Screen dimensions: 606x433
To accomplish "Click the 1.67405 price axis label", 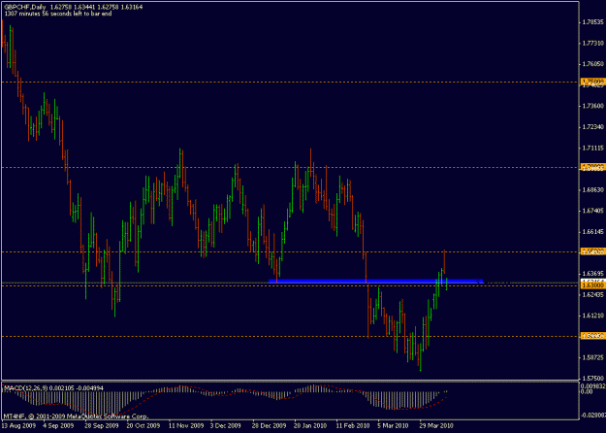I will pyautogui.click(x=592, y=211).
